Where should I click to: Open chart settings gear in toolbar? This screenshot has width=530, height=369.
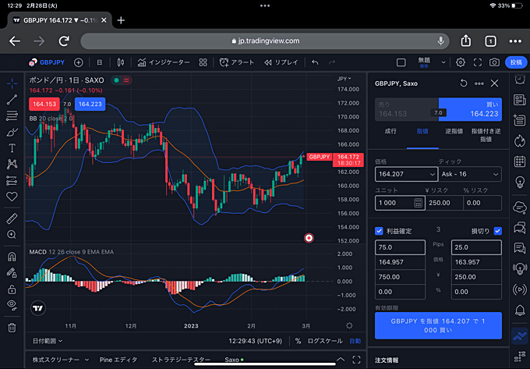(461, 62)
